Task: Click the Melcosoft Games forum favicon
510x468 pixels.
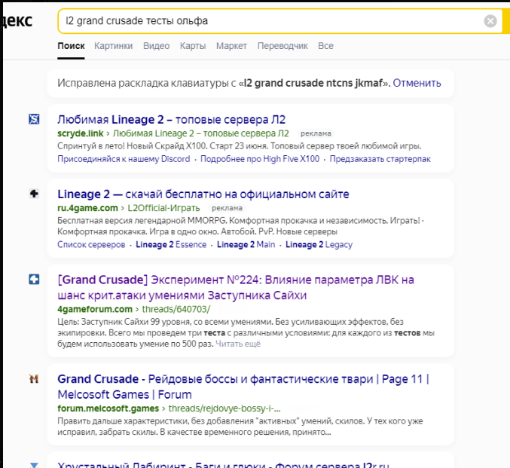Action: click(34, 378)
